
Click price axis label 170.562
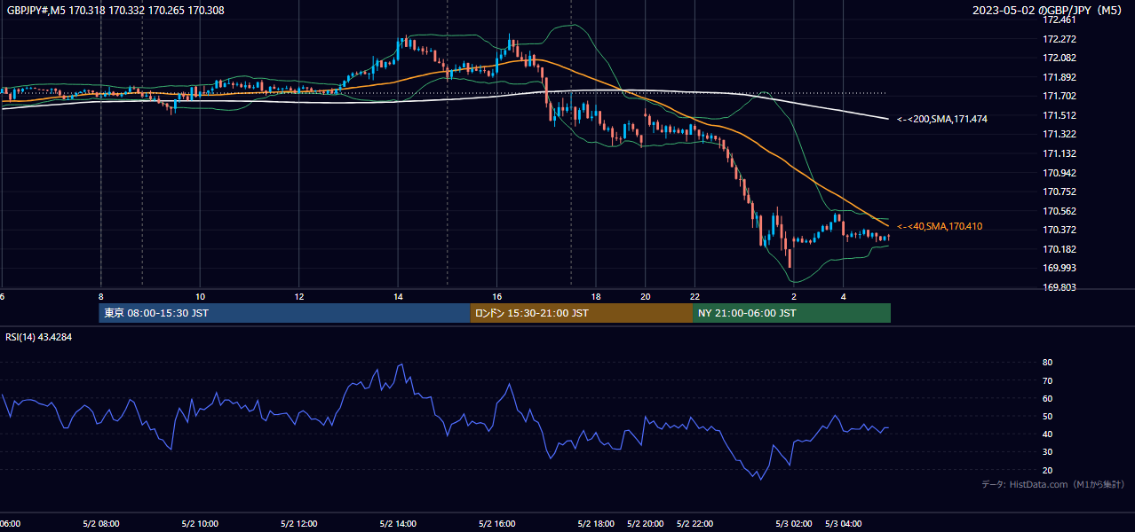(1060, 211)
